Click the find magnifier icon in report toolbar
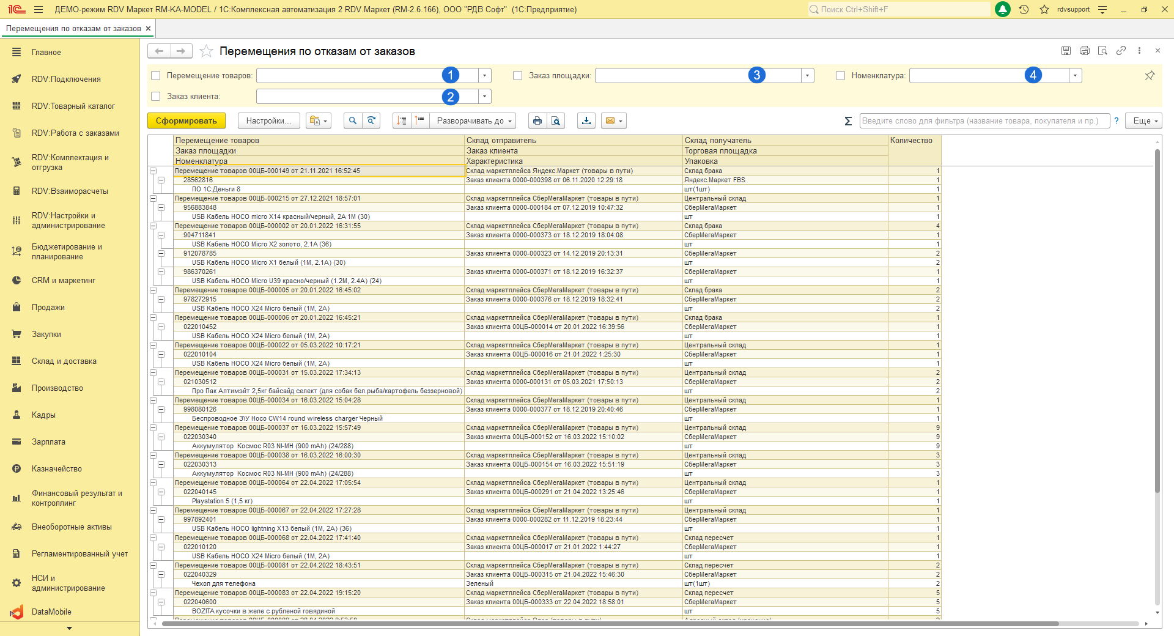This screenshot has height=636, width=1174. pos(352,120)
